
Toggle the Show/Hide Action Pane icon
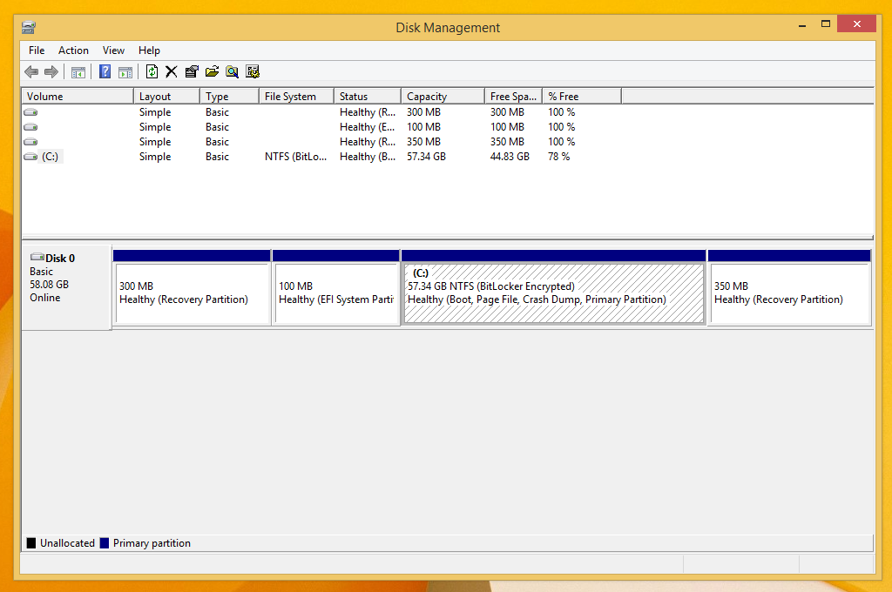tap(125, 71)
